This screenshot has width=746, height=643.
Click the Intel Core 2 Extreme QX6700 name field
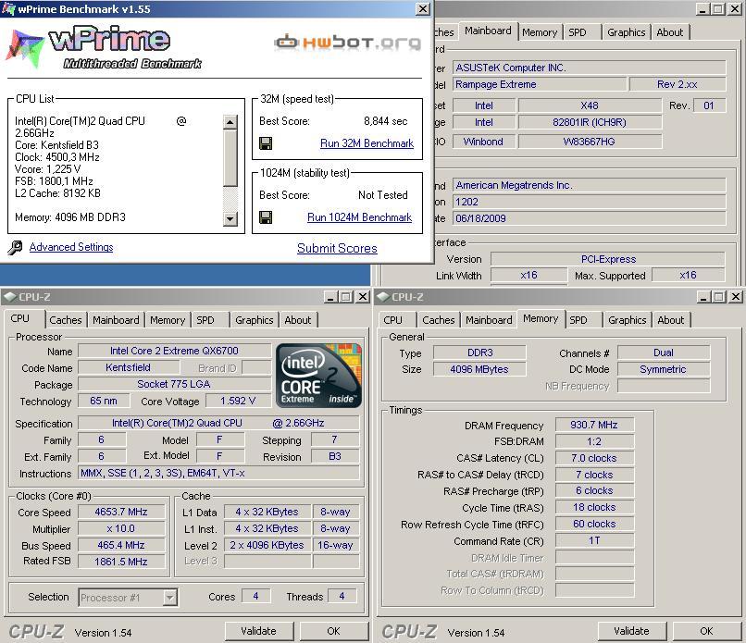174,351
